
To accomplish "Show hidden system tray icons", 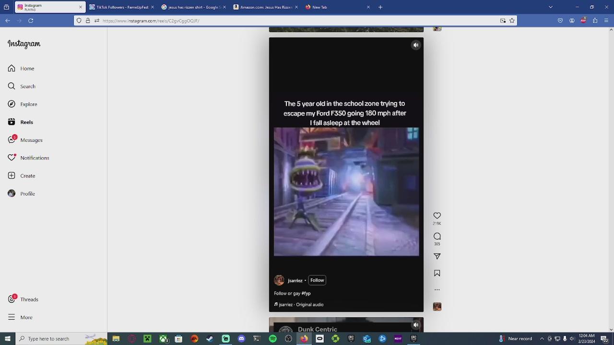I will 542,339.
